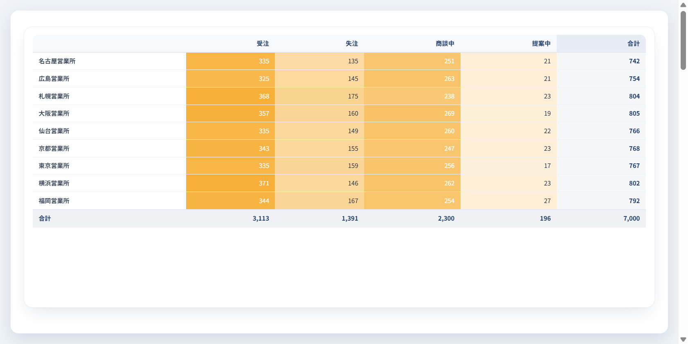Select the 横浜営業所 row label
Screen dimensions: 688x344
109,183
